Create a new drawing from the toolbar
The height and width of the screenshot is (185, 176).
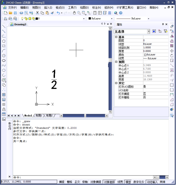click(5, 13)
